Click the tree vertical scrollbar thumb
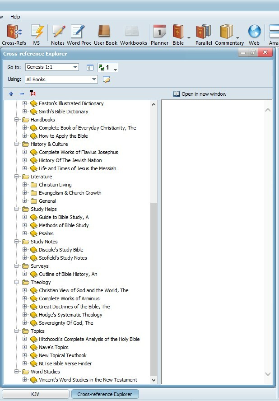This screenshot has width=279, height=401. coord(153,289)
